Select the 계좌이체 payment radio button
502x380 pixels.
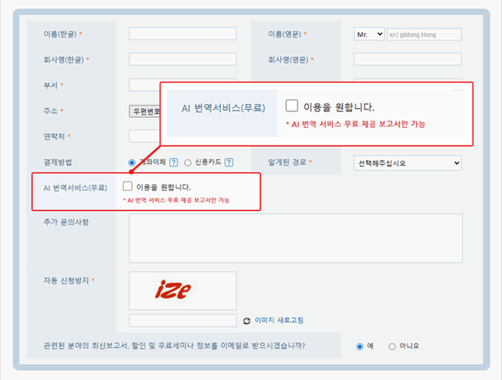click(132, 162)
